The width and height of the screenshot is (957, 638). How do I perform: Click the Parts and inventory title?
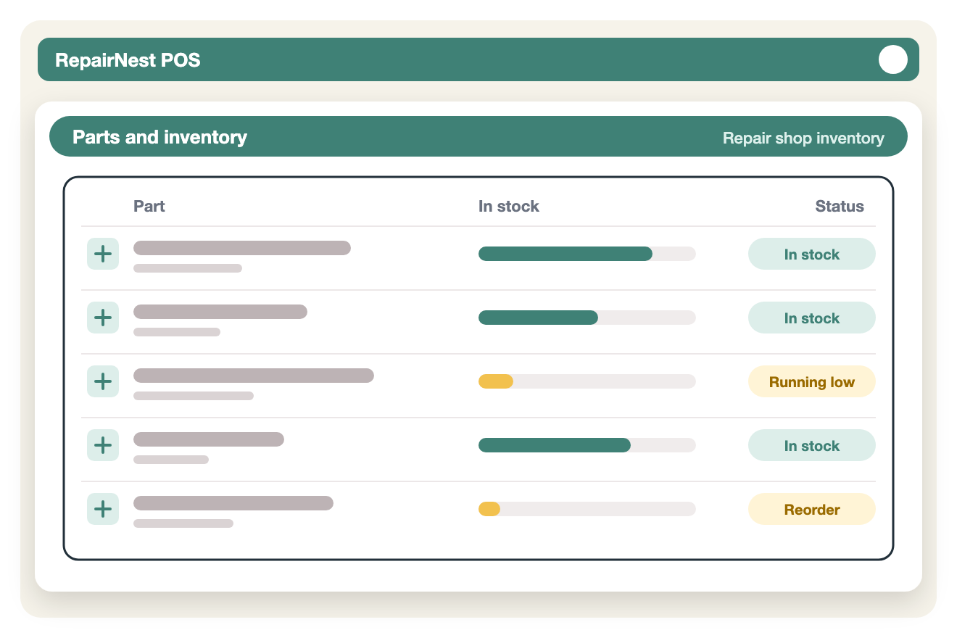click(x=159, y=137)
